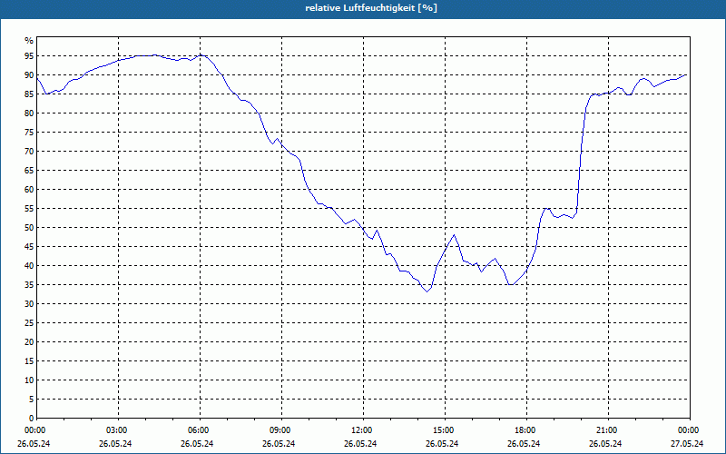Click the 21:00 time axis label
This screenshot has height=454, width=726.
608,430
